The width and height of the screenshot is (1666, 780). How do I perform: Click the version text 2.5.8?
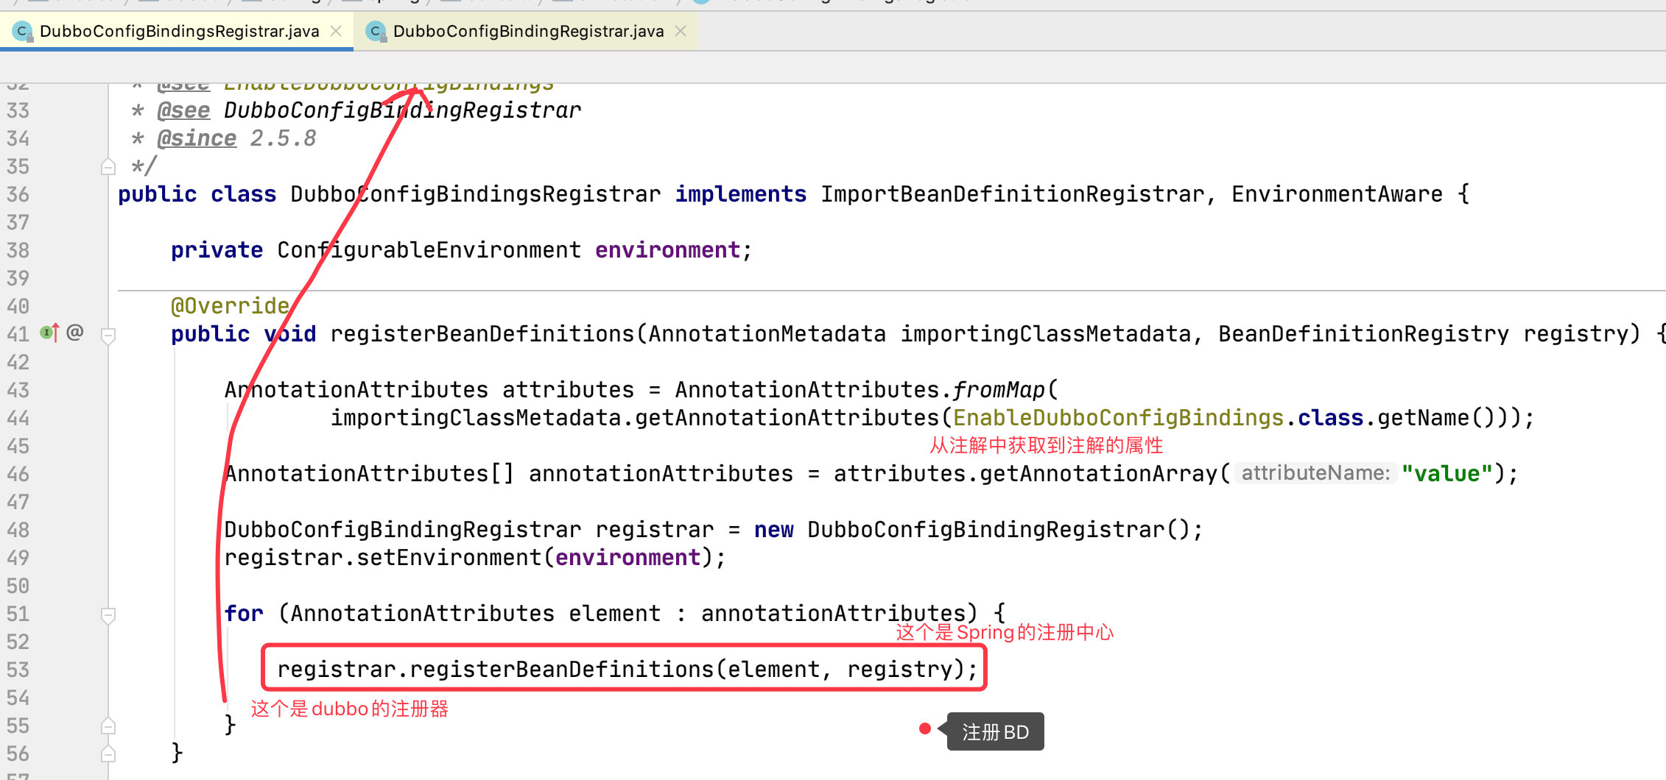pyautogui.click(x=283, y=138)
